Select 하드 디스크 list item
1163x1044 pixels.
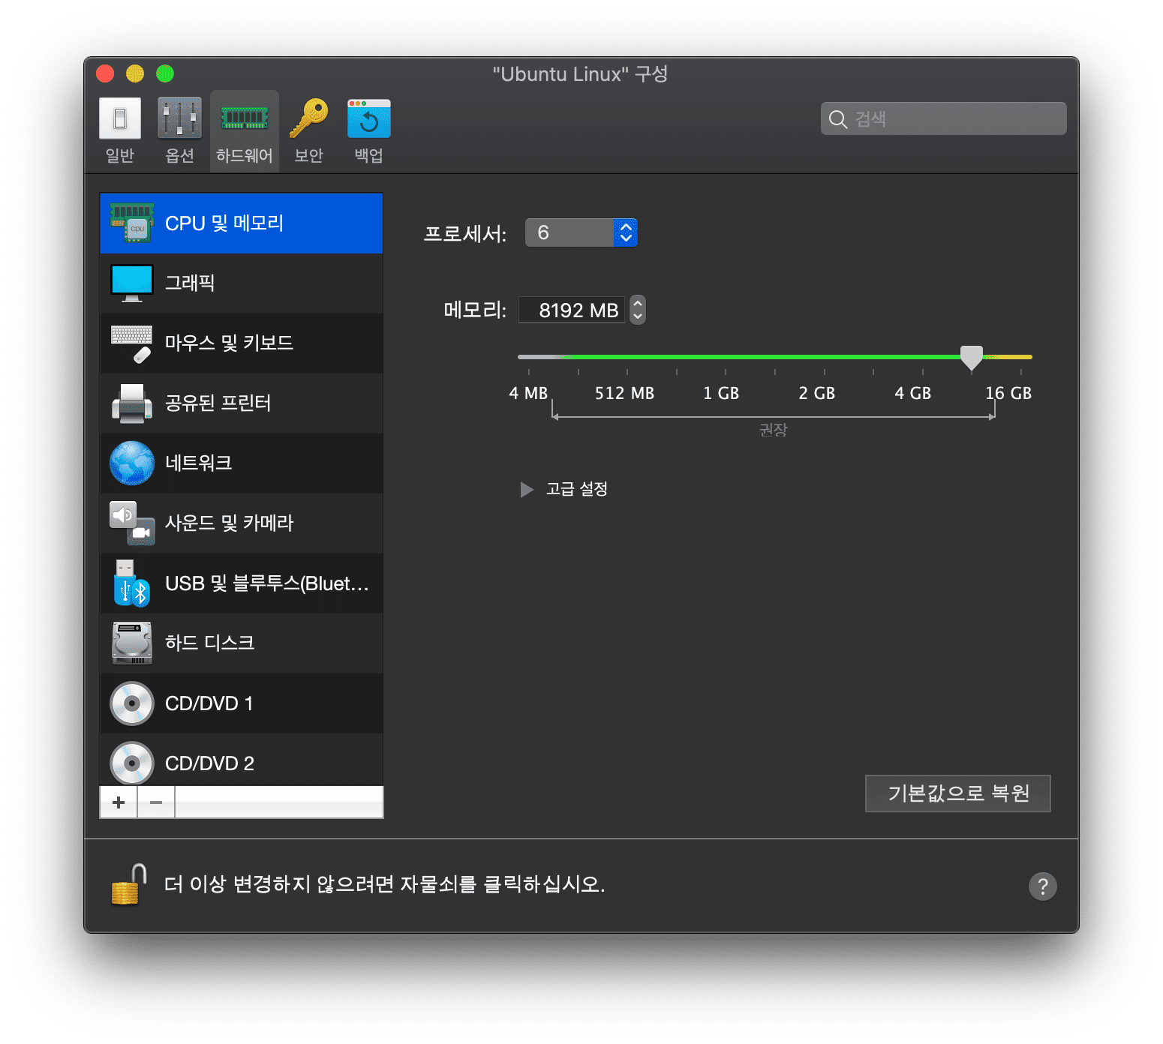[242, 643]
